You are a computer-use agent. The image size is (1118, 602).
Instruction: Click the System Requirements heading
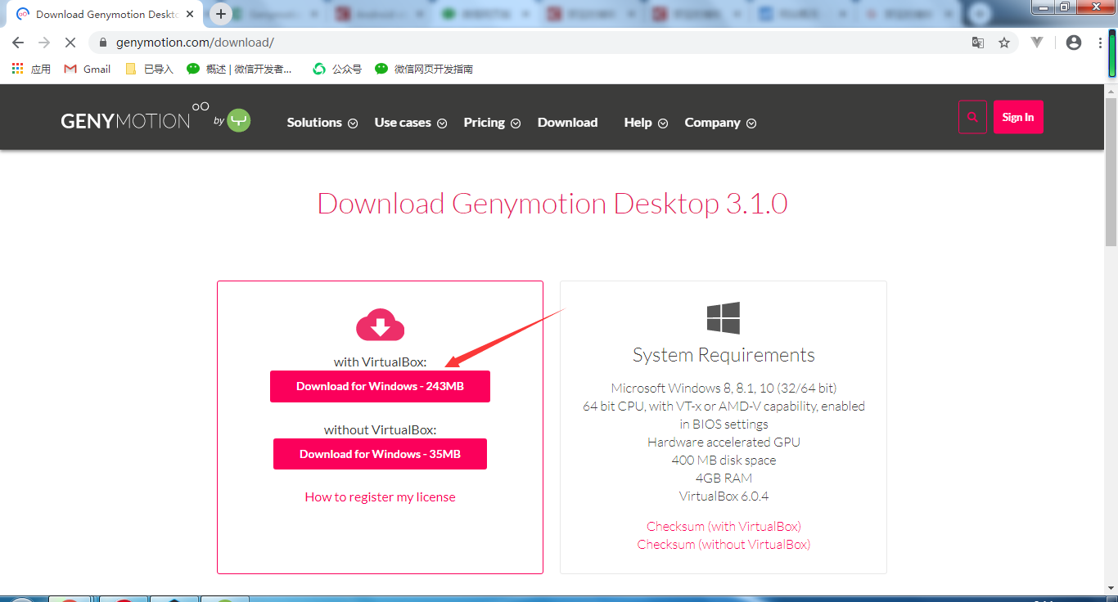724,355
